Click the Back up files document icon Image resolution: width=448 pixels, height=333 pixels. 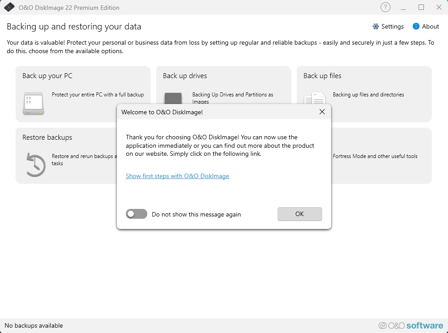coord(315,99)
